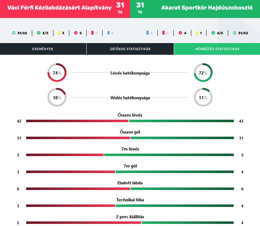Click Vác's red card icon

point(92,33)
